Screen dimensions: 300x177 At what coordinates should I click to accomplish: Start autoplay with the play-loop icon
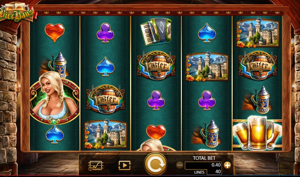pos(124,165)
